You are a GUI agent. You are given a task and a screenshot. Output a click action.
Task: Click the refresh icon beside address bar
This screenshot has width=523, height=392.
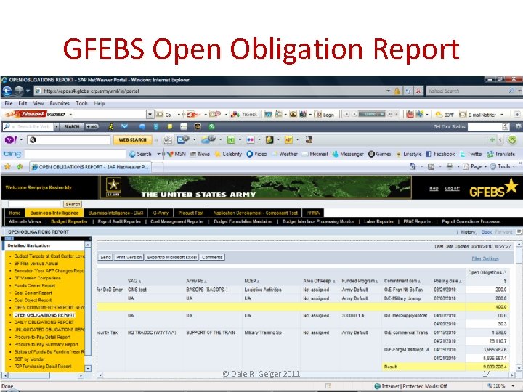[x=408, y=91]
